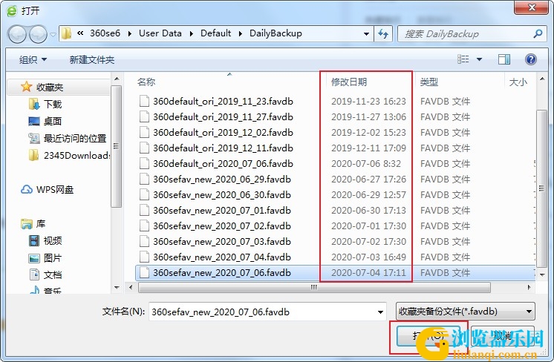The image size is (554, 362).
Task: Click the navigation pane vertical scrollbar thumb
Action: (x=117, y=146)
